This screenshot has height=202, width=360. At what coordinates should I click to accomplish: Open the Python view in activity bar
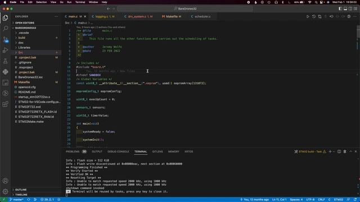click(5, 72)
